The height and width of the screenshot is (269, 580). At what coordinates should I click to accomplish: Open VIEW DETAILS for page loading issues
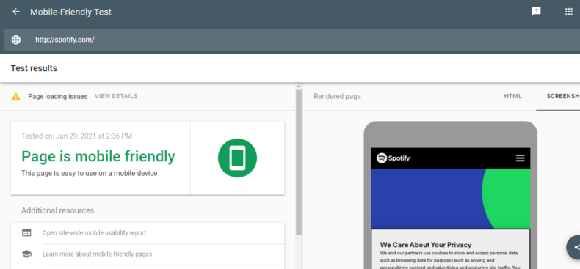pyautogui.click(x=116, y=96)
